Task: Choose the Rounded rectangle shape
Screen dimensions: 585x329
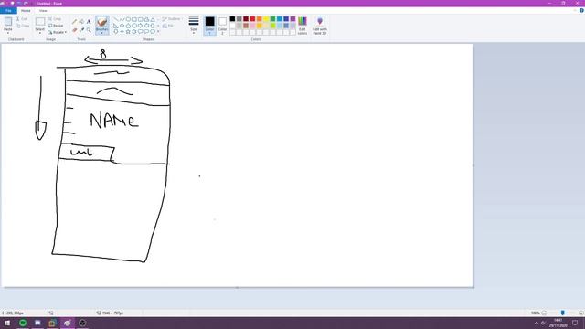Action: tap(140, 19)
